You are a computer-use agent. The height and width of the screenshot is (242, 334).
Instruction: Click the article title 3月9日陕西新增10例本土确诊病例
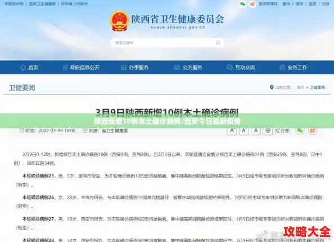tap(167, 112)
